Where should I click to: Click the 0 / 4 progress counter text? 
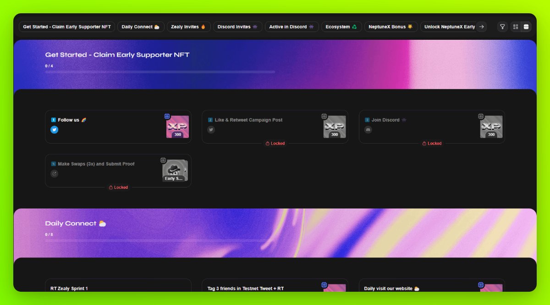click(49, 66)
